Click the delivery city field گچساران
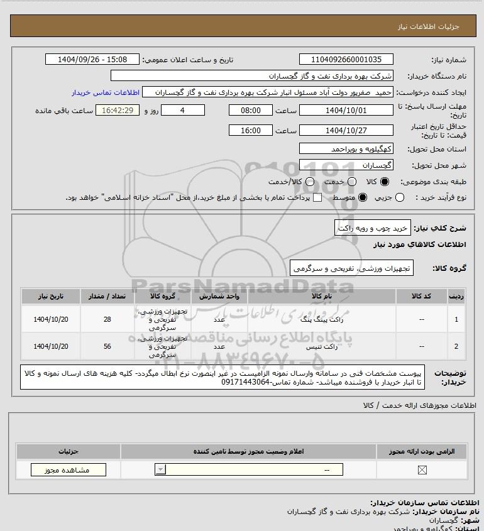This screenshot has width=484, height=531. [x=346, y=165]
